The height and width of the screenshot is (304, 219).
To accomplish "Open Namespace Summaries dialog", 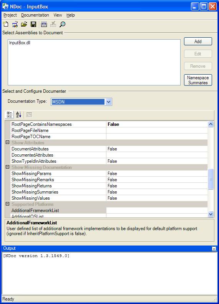I will click(198, 80).
